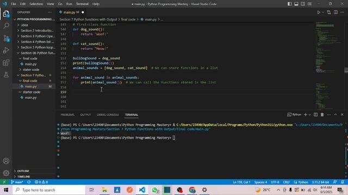
Task: Open the Extensions view
Action: click(x=6, y=63)
